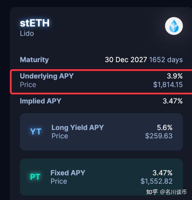Viewport: 192px width, 200px height.
Task: Click the Zhihu watermark logo
Action: pyautogui.click(x=152, y=192)
